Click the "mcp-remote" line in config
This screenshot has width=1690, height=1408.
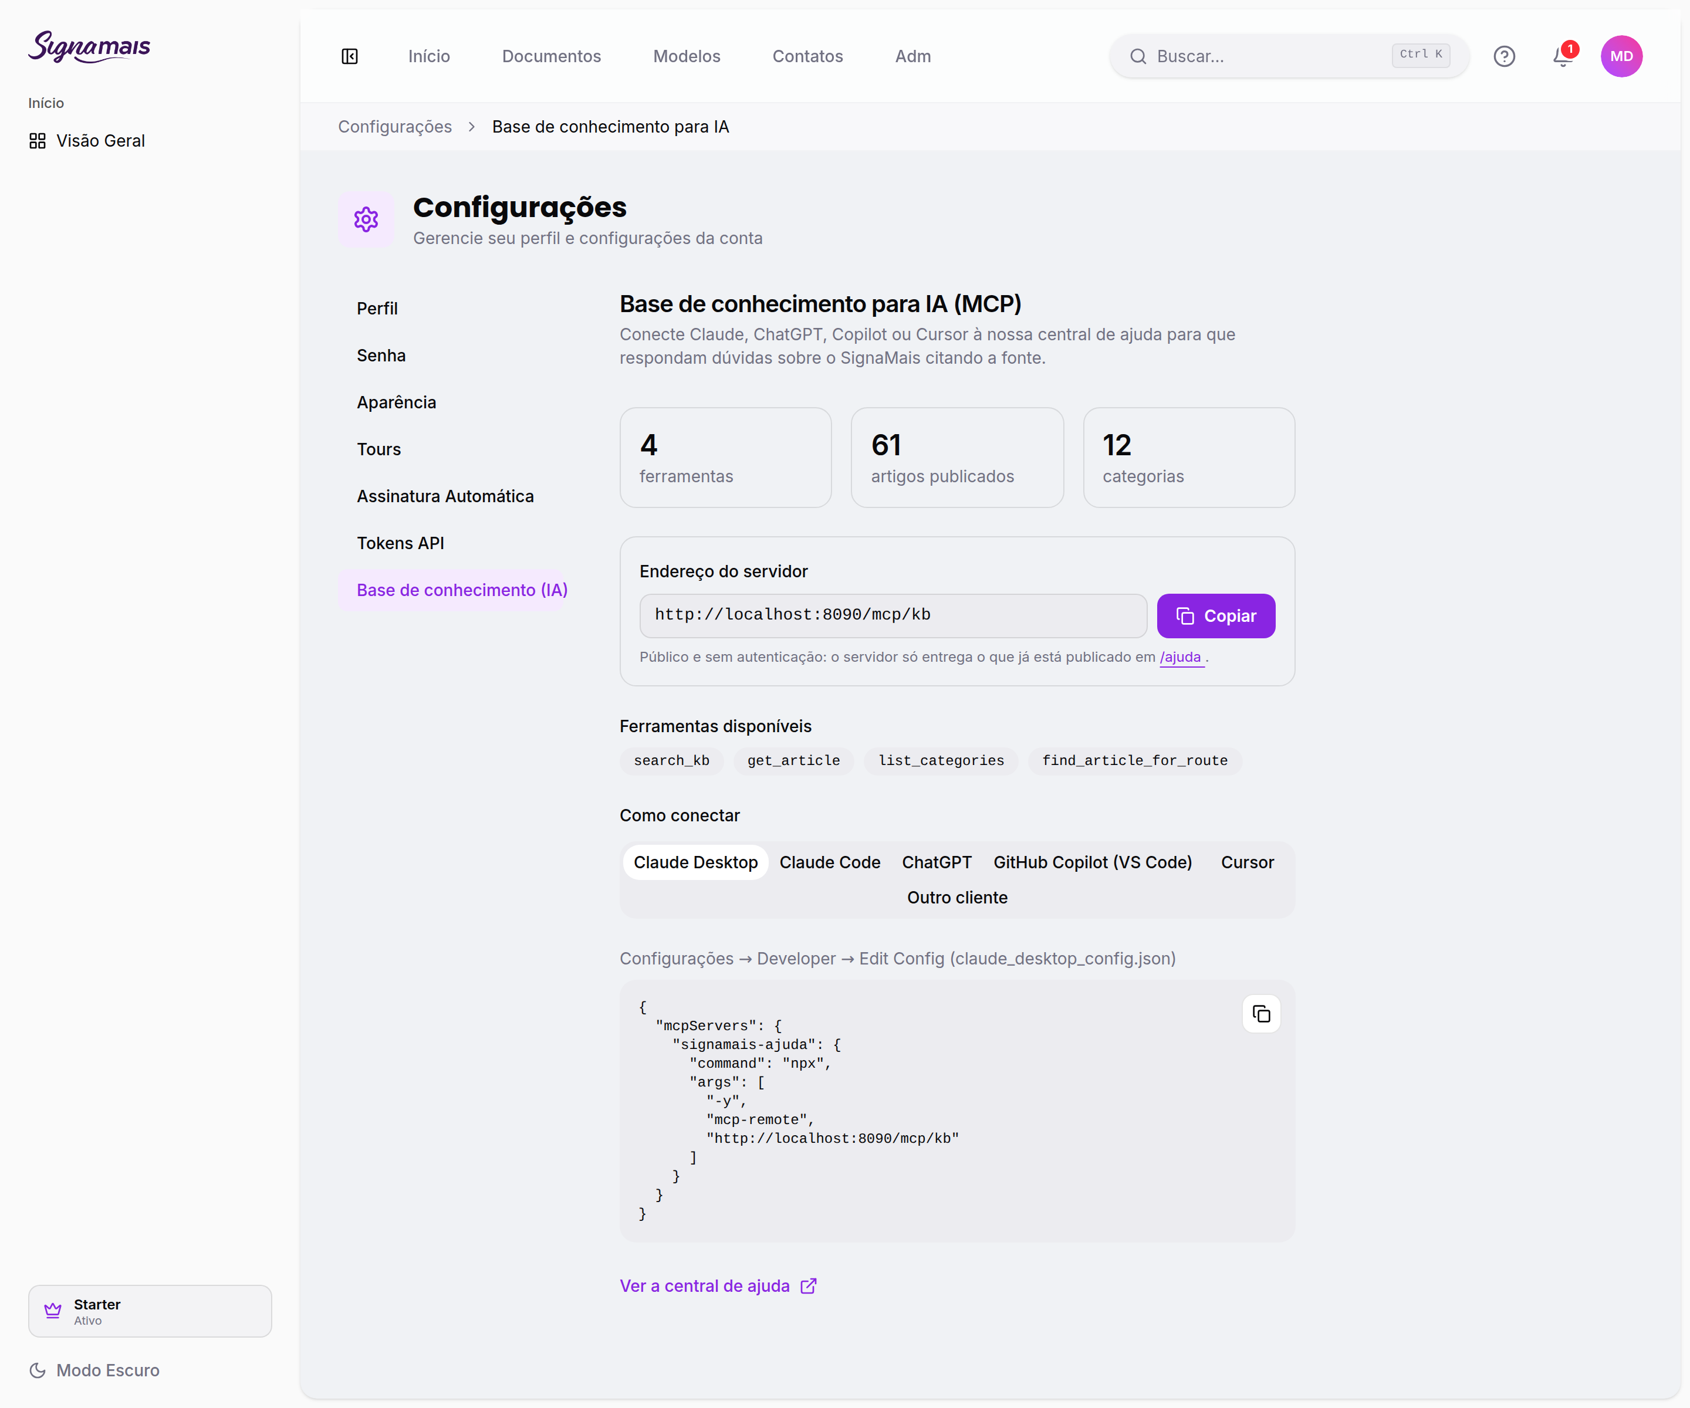[x=760, y=1120]
